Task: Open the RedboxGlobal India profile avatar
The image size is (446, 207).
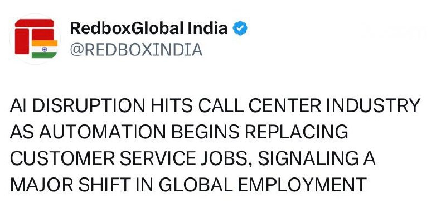Action: 35,38
